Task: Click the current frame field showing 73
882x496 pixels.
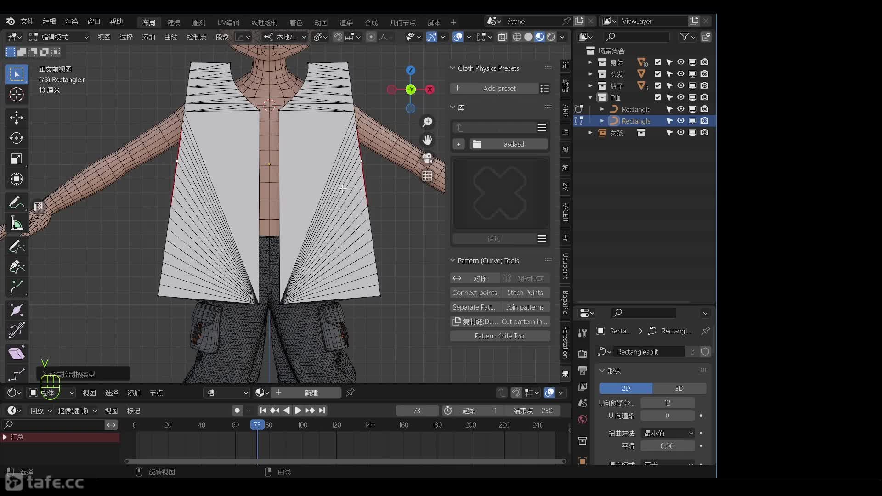Action: point(417,411)
